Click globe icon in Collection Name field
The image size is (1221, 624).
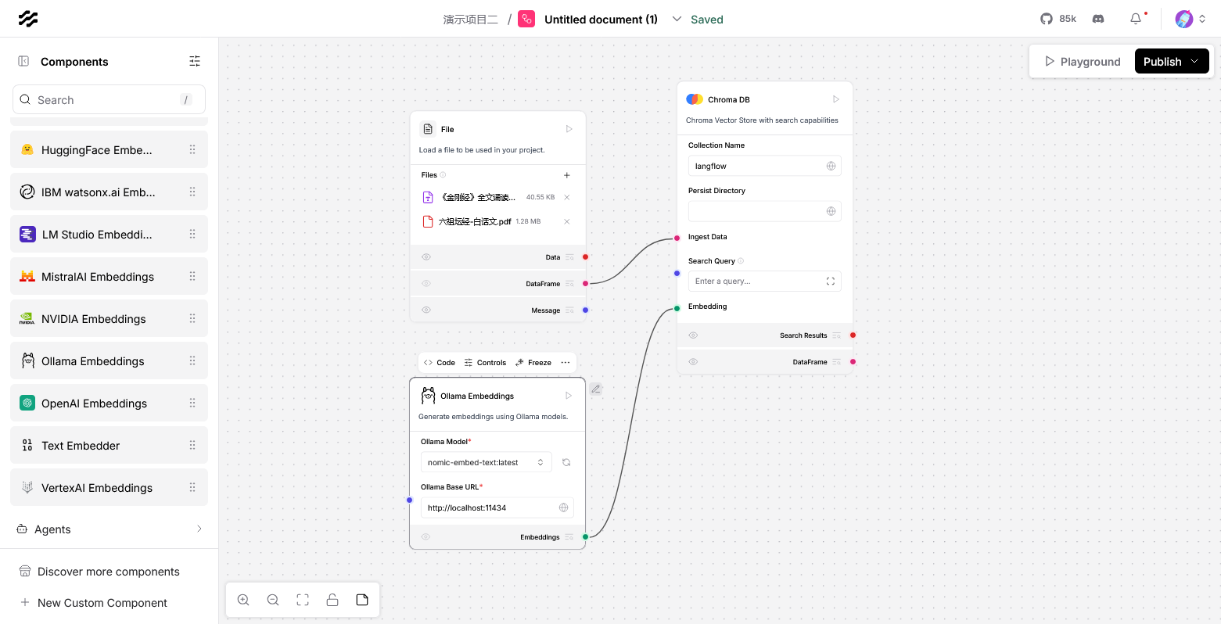pyautogui.click(x=831, y=166)
